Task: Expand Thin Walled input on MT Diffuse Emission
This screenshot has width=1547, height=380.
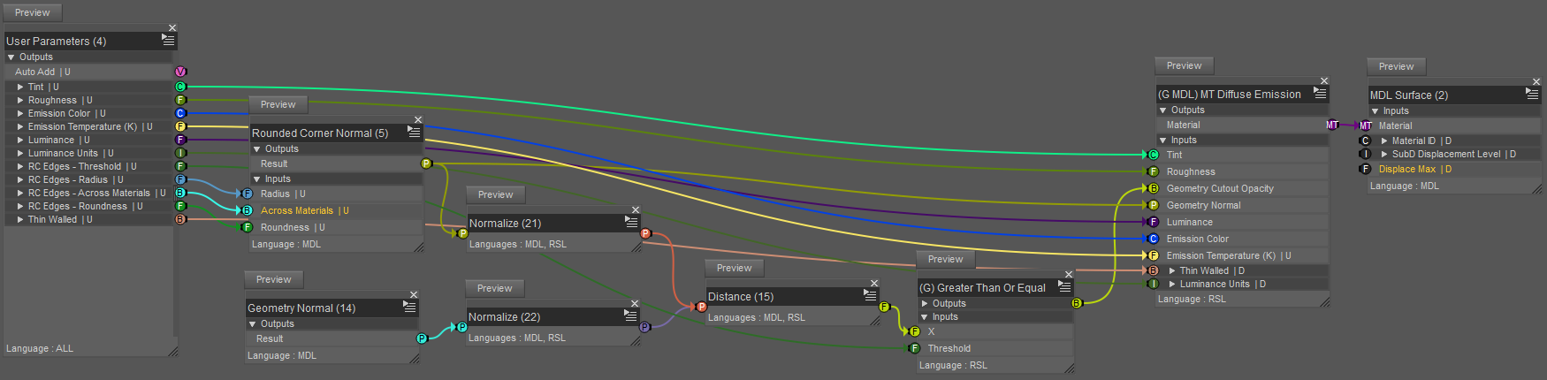Action: tap(1172, 270)
